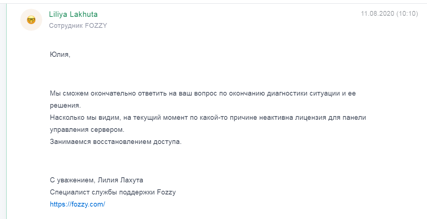427x219 pixels.
Task: Click 'Специалист службы поддержки Fozzy' line
Action: click(x=113, y=192)
